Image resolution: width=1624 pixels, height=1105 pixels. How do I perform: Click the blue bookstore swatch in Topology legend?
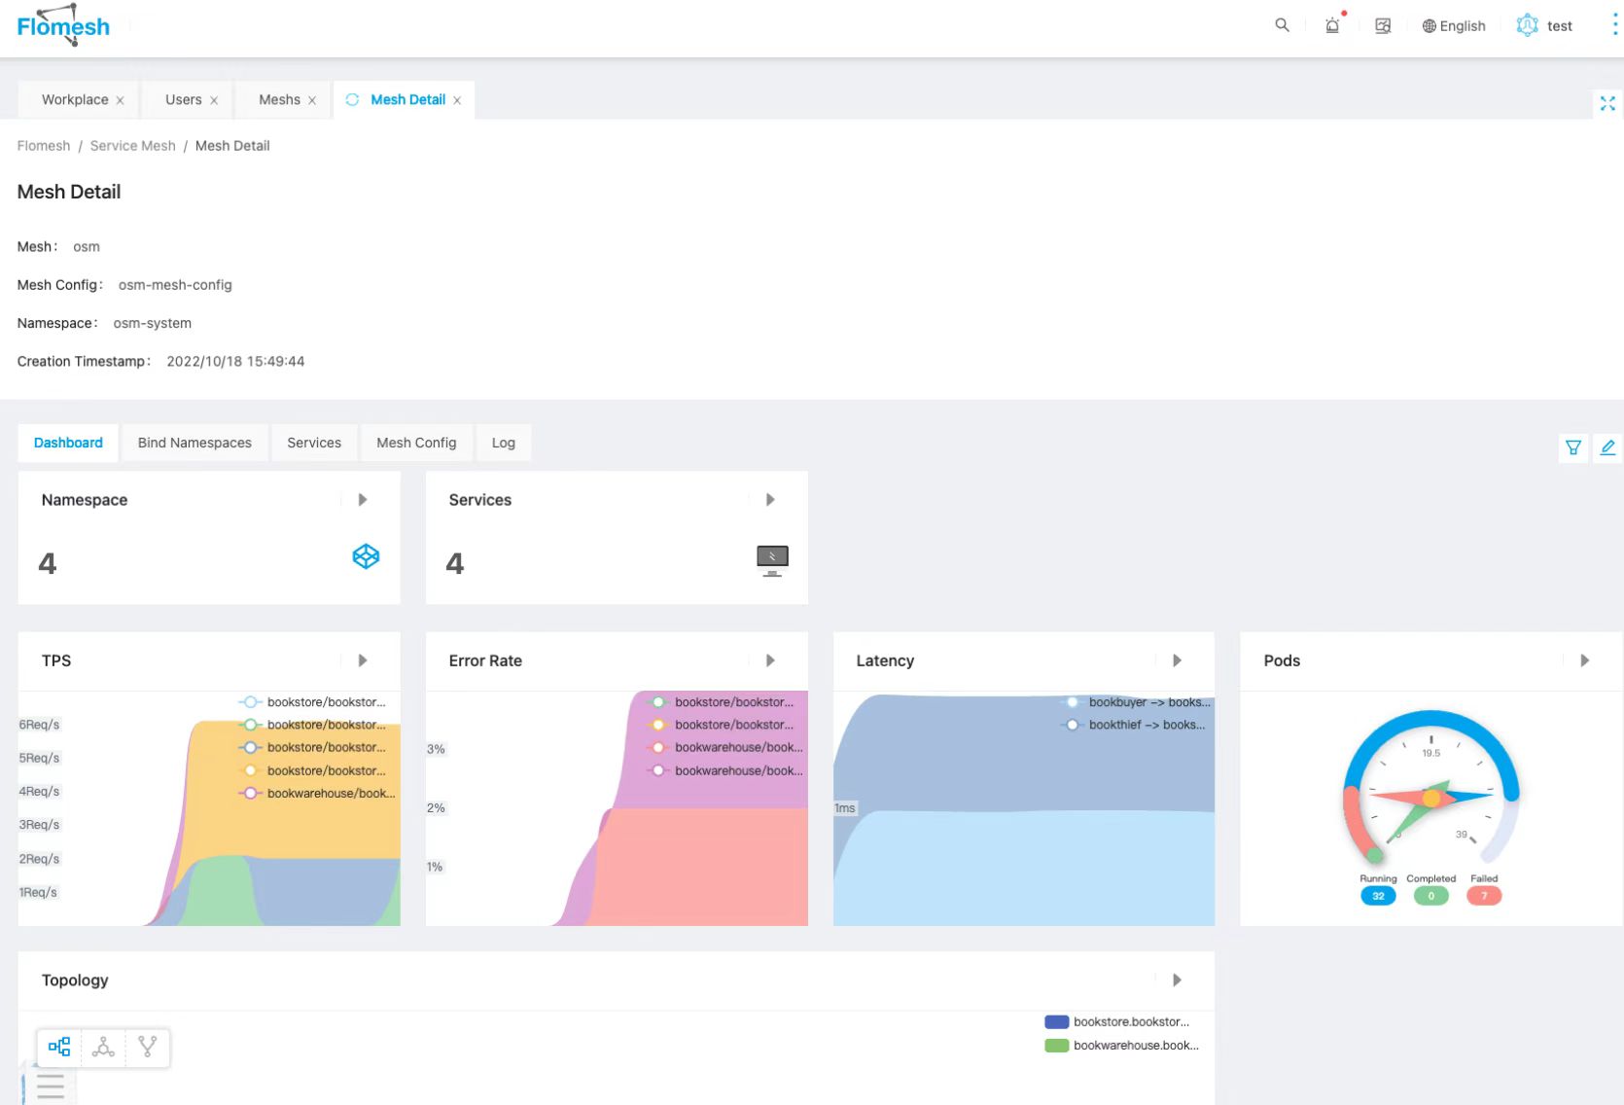point(1057,1022)
